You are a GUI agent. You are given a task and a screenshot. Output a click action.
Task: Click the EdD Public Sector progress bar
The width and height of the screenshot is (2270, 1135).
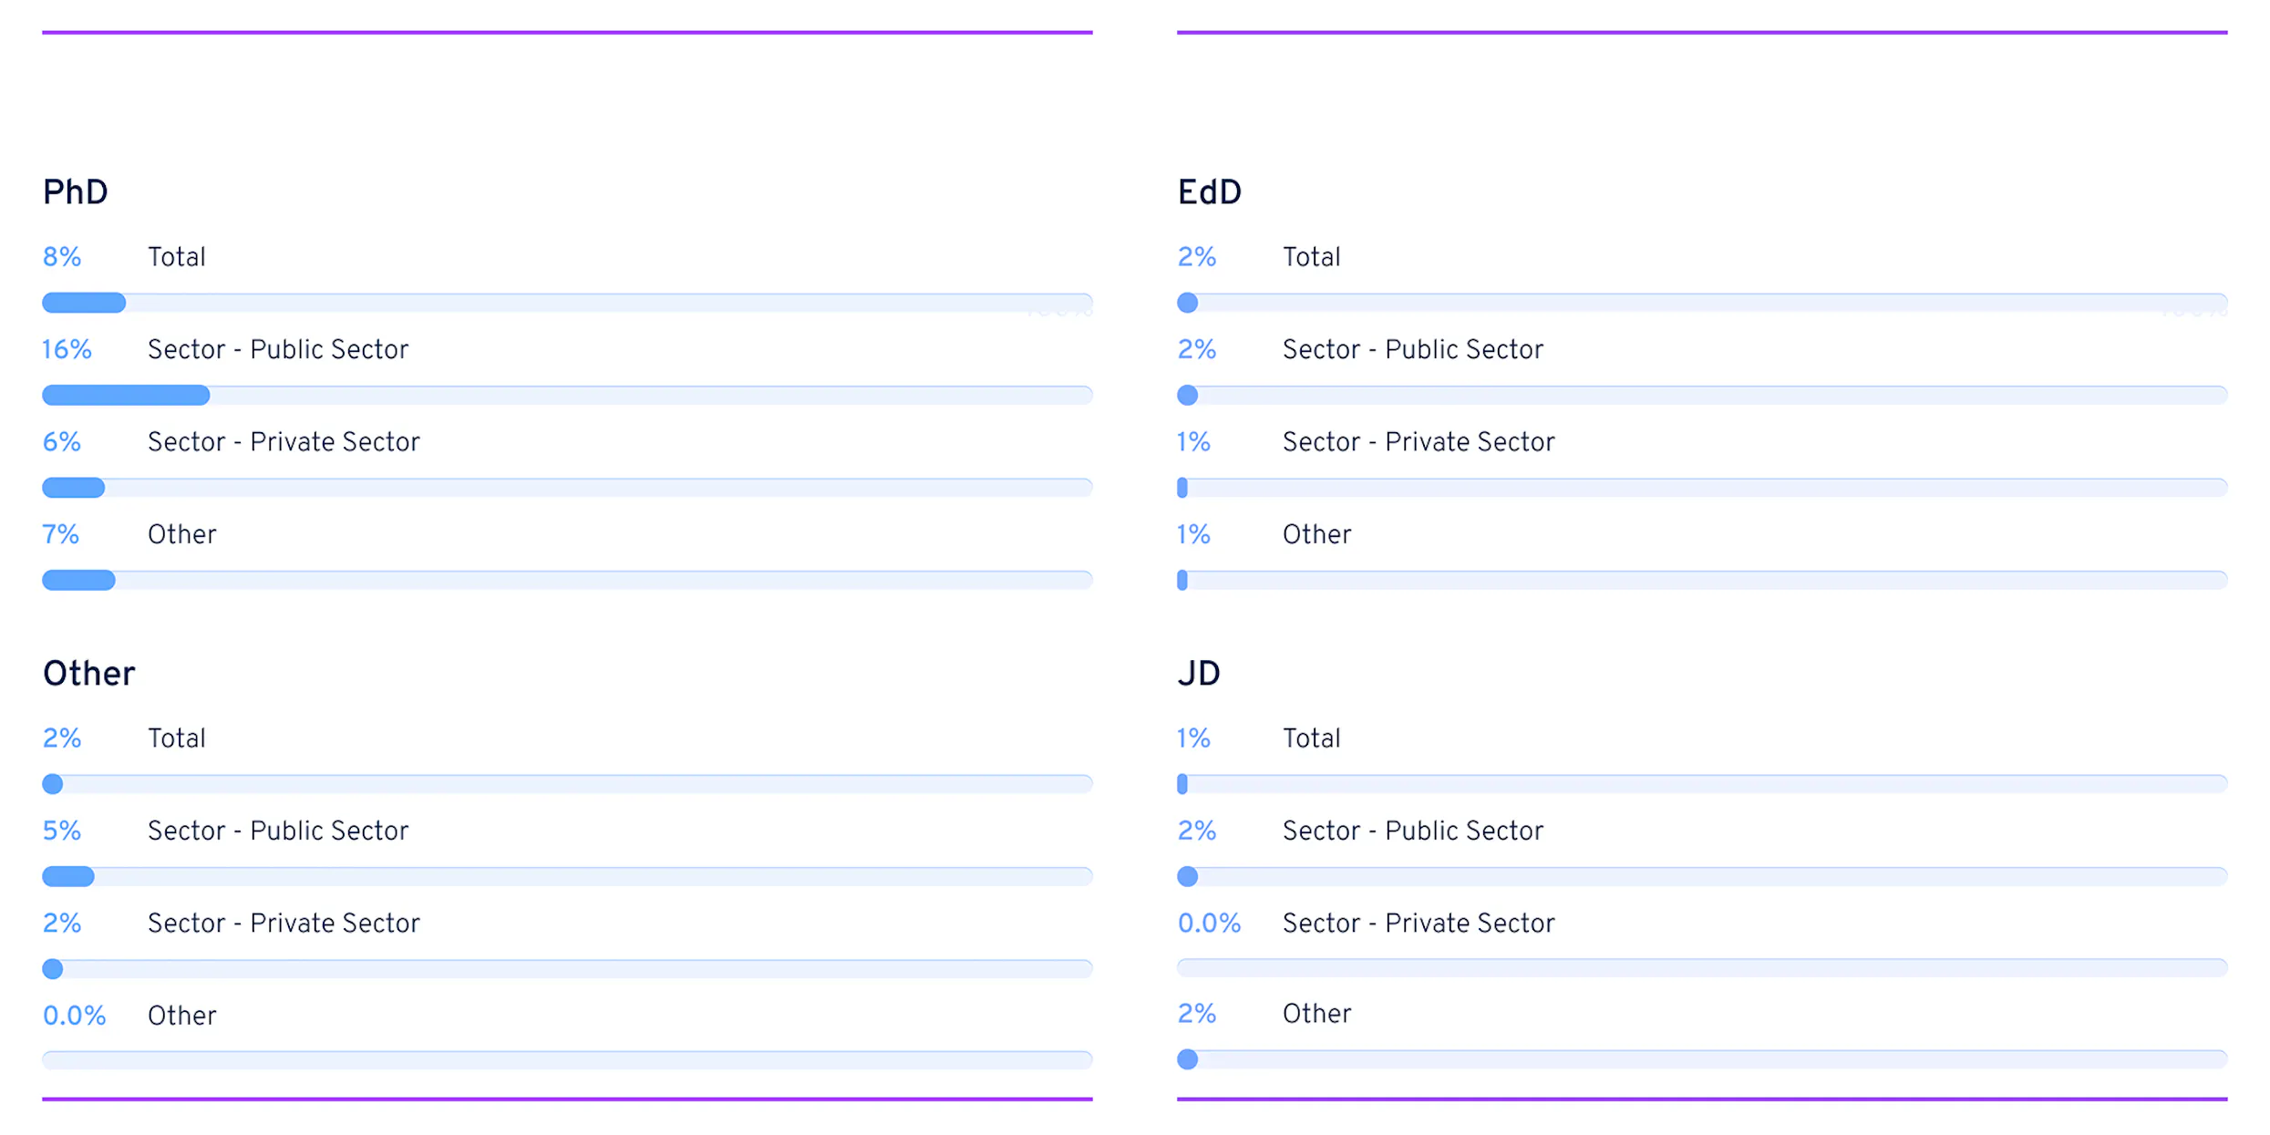click(1702, 395)
